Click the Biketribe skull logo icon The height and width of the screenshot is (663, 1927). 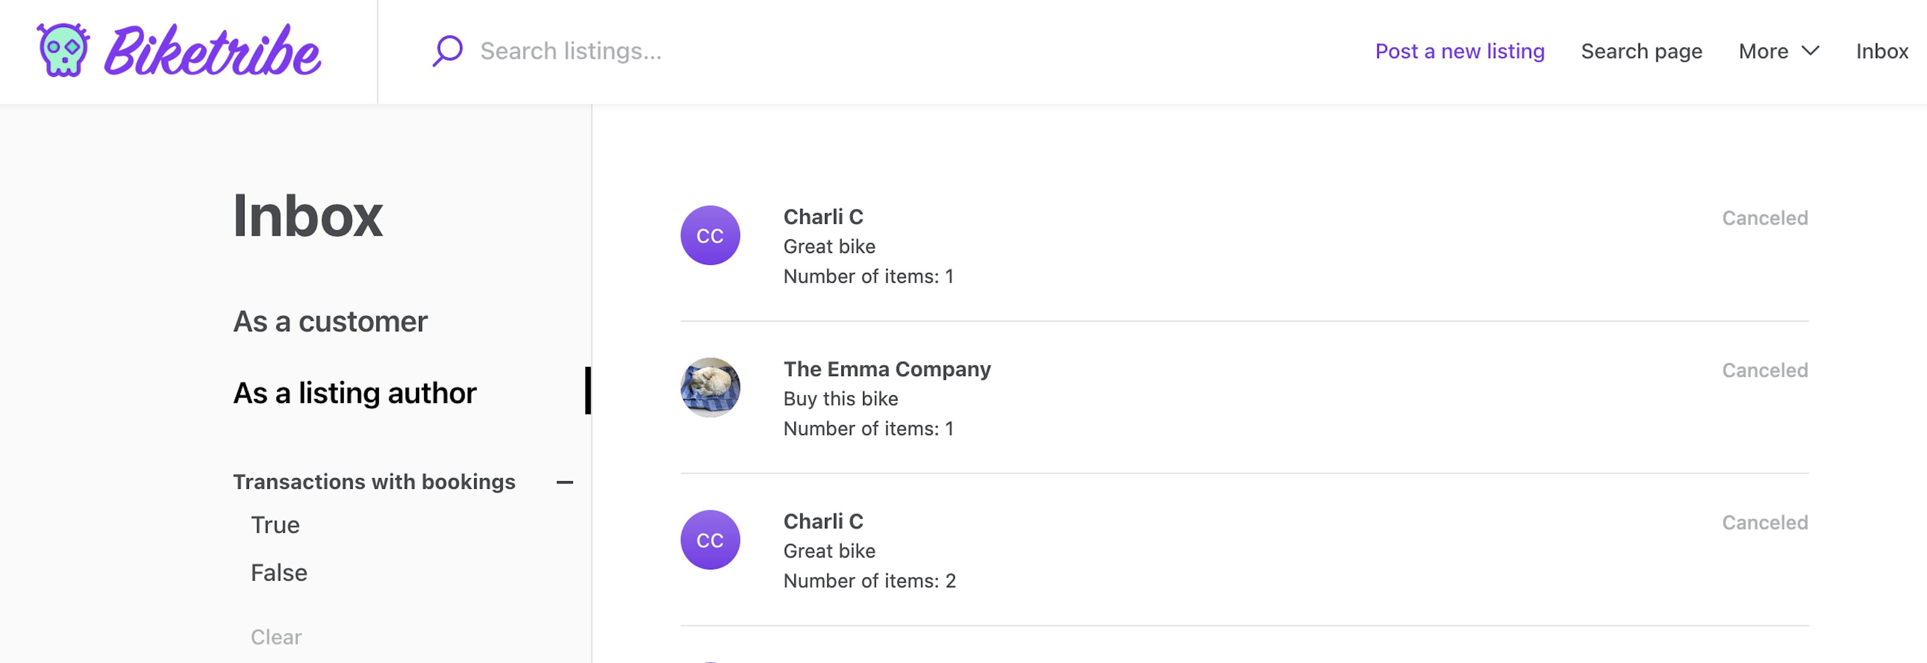coord(63,51)
